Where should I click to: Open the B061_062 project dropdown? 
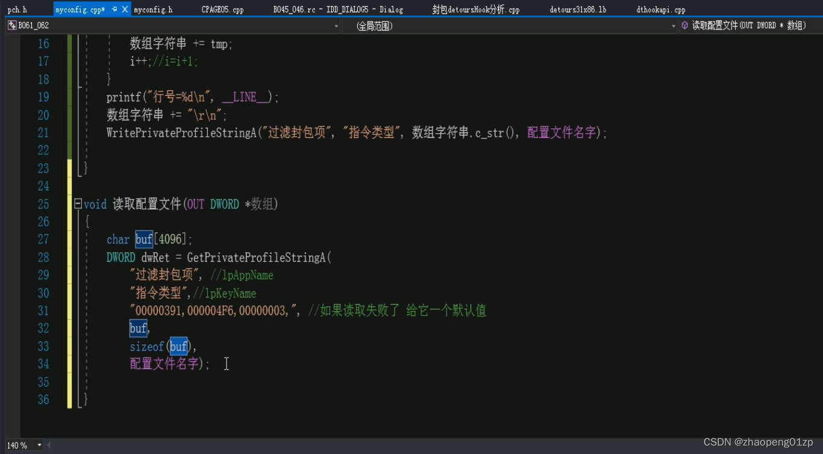[336, 26]
